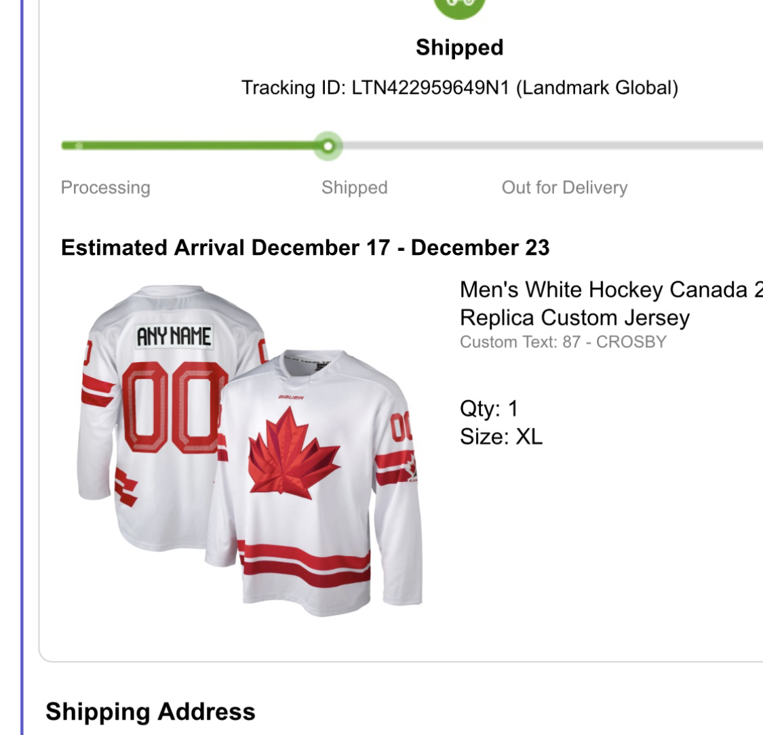
Task: Click the circular Shipped progress marker
Action: [328, 146]
